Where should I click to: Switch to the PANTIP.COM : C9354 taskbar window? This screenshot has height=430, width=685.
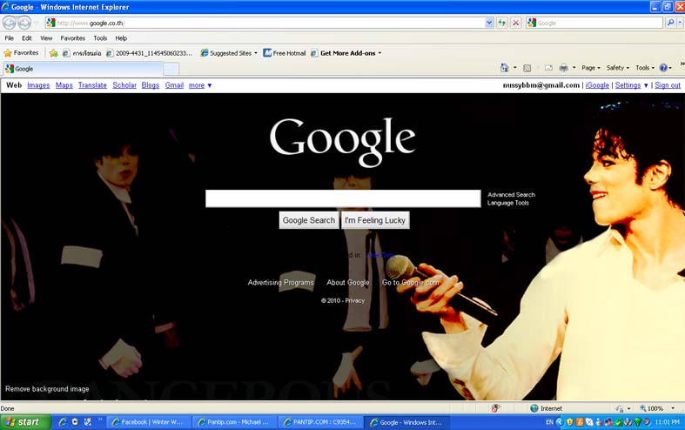(320, 421)
